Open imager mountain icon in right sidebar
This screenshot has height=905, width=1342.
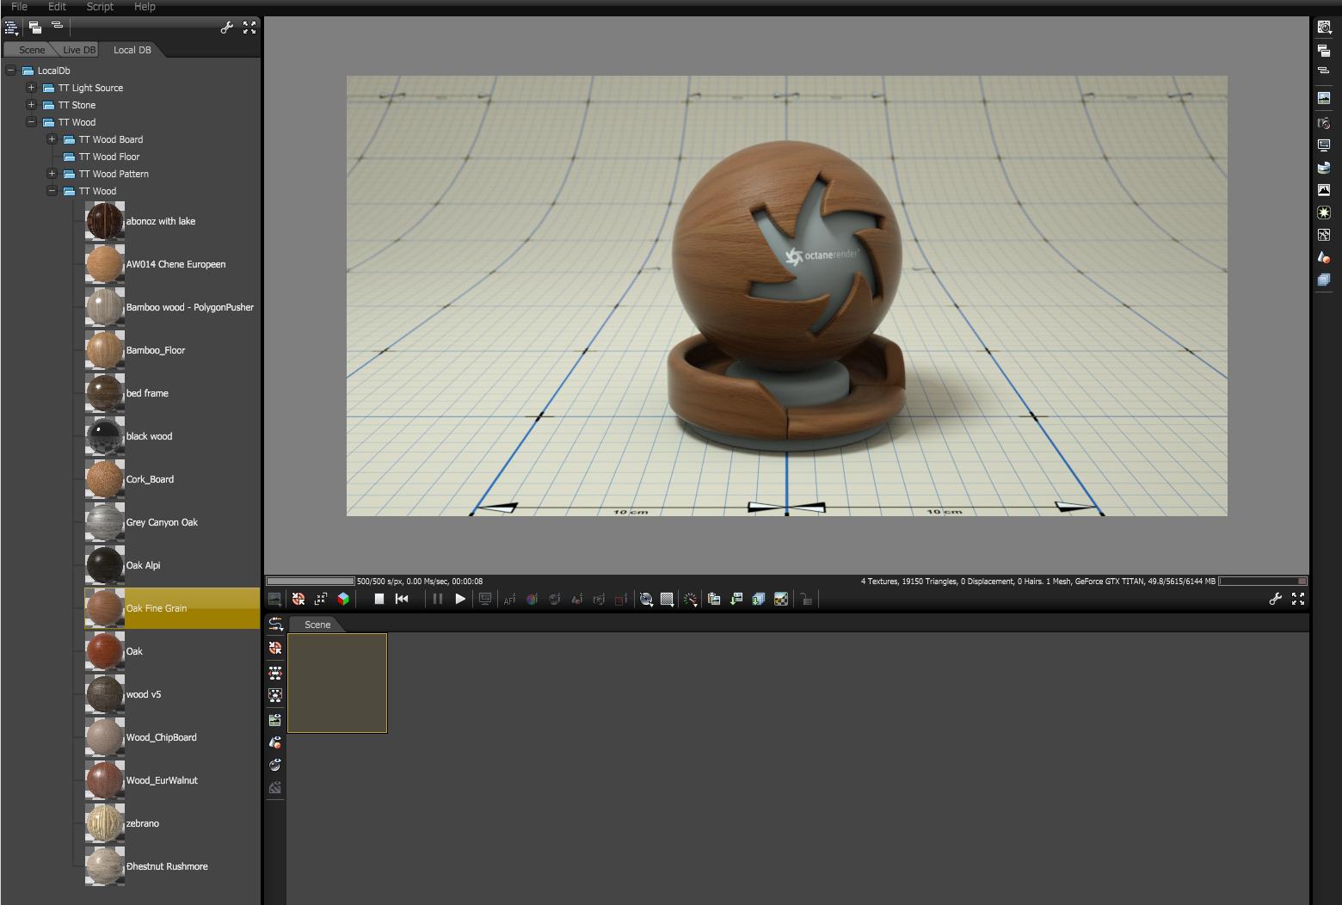1324,190
